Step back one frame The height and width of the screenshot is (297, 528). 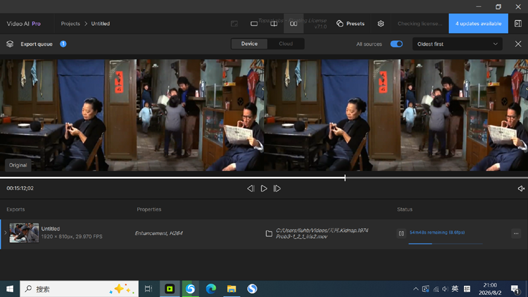coord(251,189)
